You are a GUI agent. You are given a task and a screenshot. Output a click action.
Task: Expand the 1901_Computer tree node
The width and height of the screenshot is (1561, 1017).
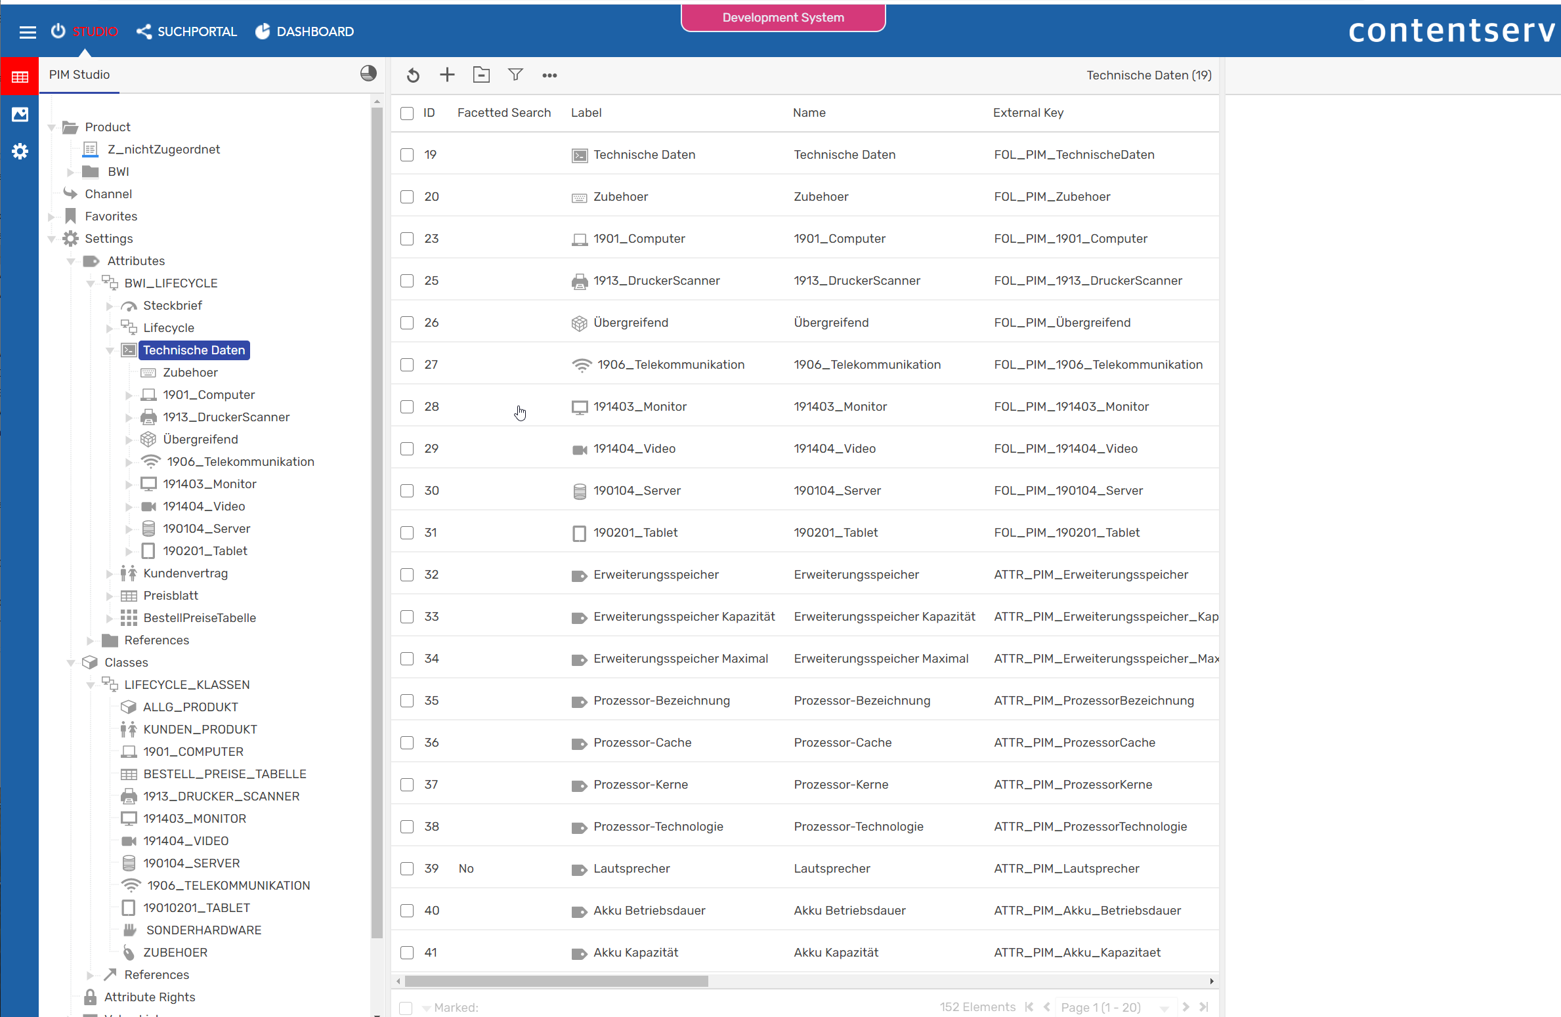[129, 395]
